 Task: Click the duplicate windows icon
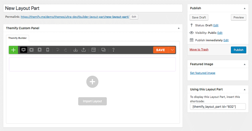coord(103,50)
